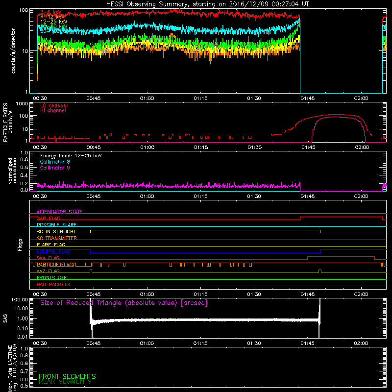Image resolution: width=392 pixels, height=392 pixels.
Task: Click the 0.9 tick on the livetime axis
Action: [24, 355]
